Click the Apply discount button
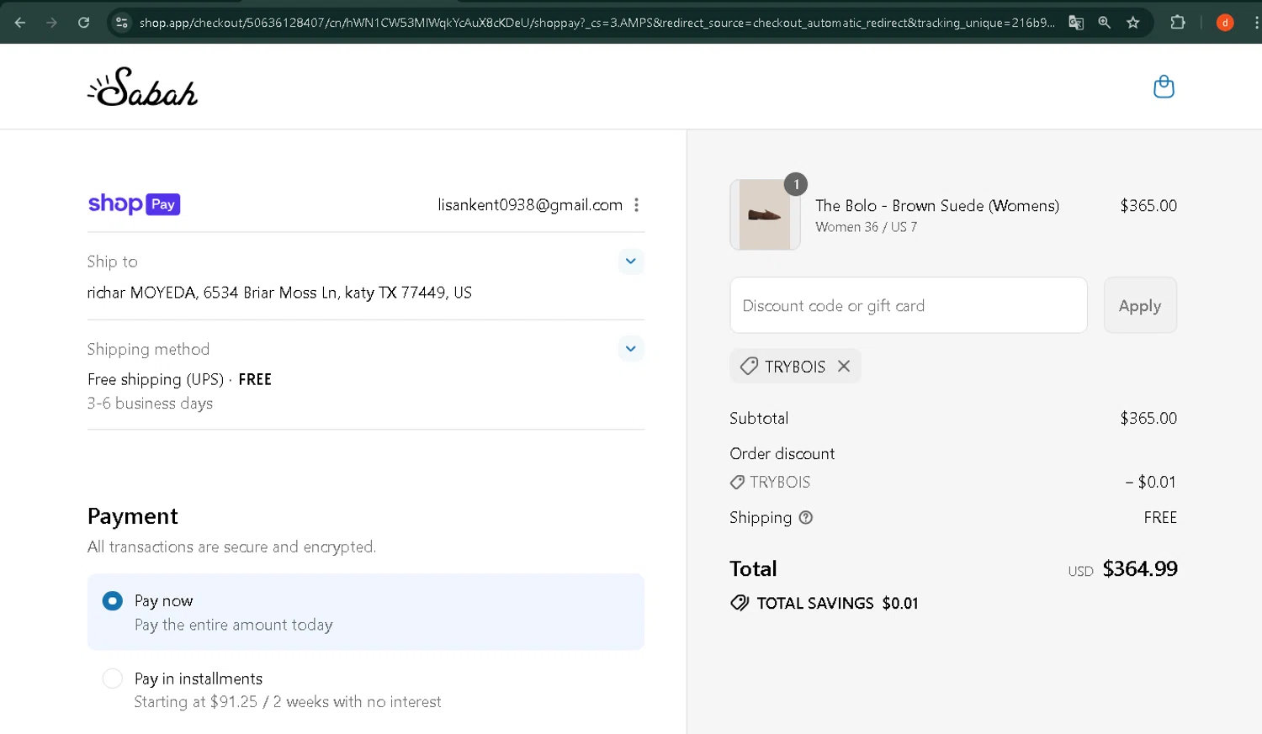Viewport: 1262px width, 734px height. (1140, 305)
